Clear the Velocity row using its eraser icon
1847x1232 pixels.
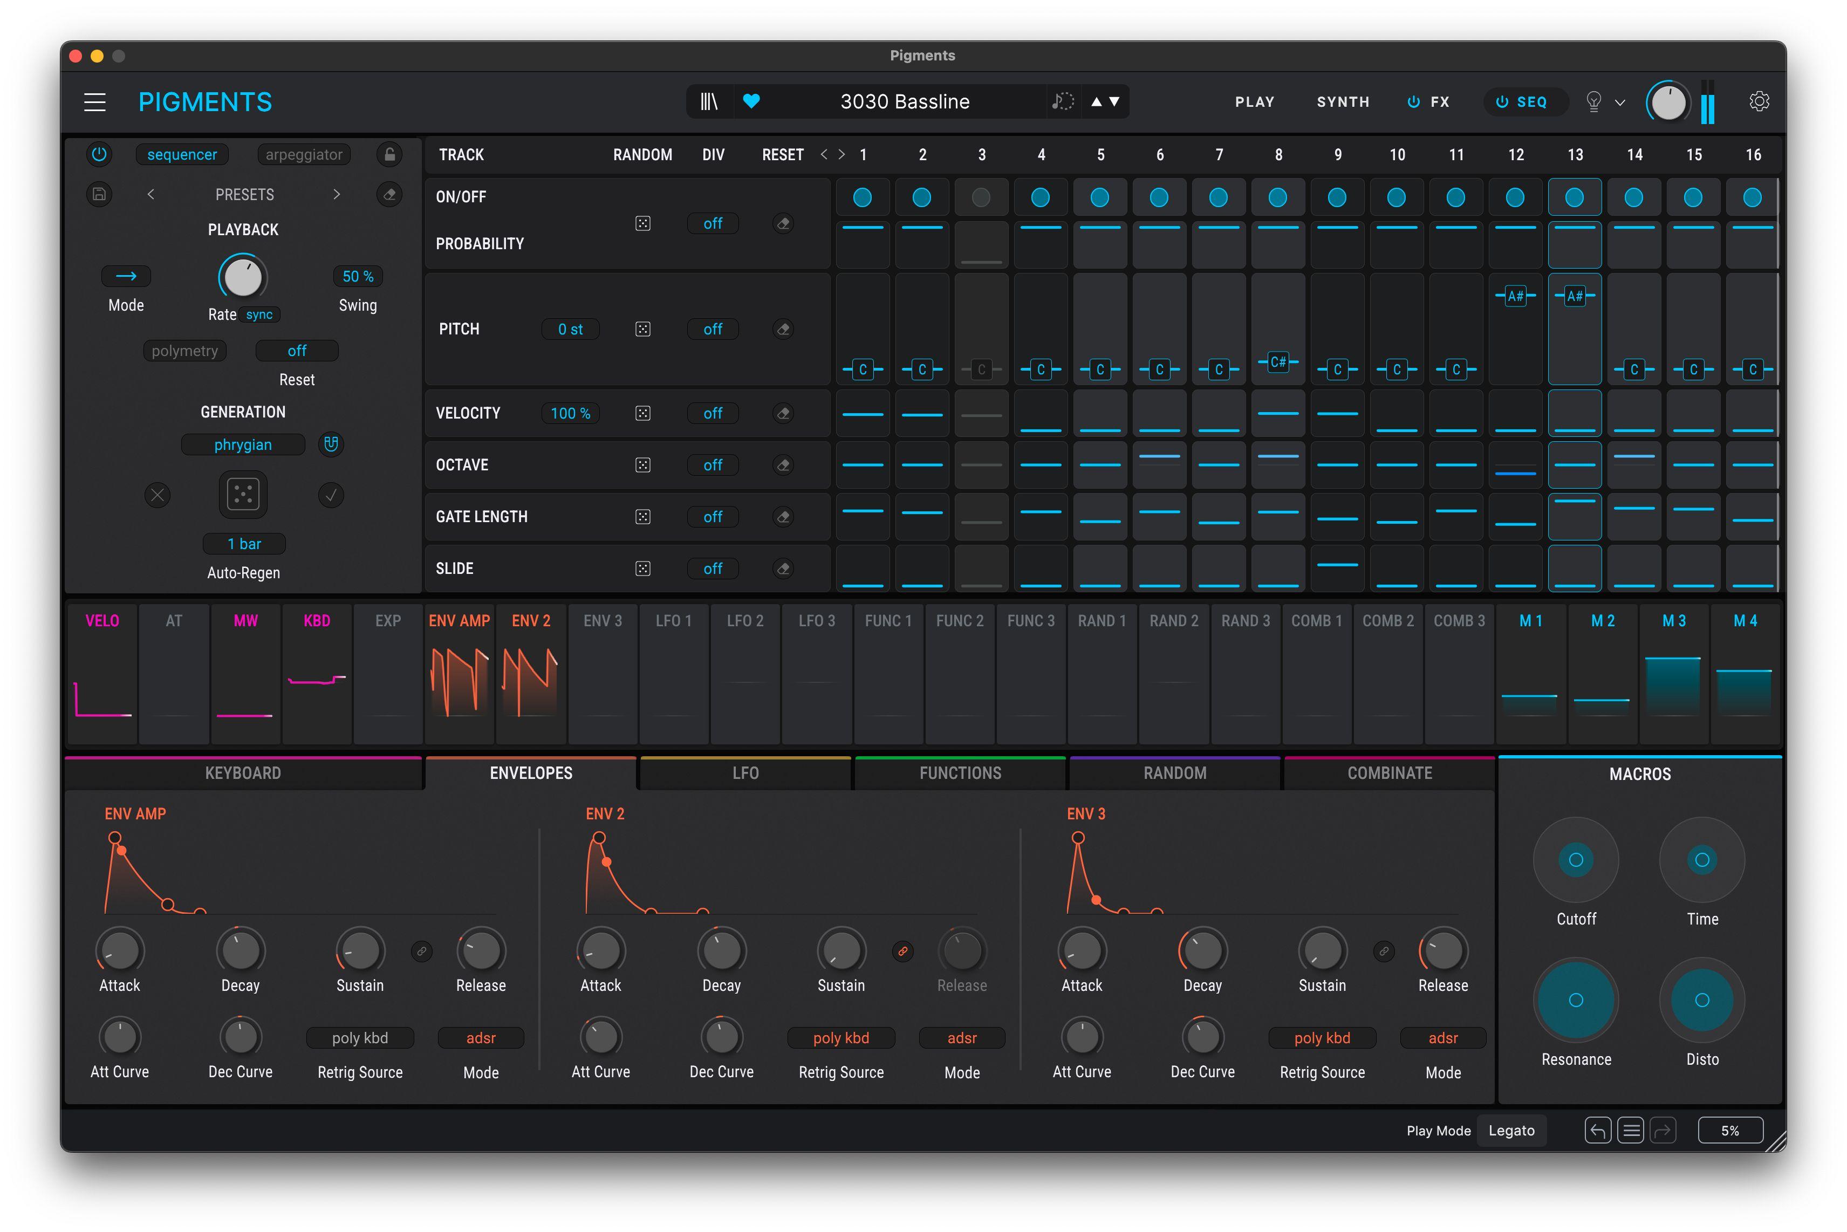[x=783, y=413]
